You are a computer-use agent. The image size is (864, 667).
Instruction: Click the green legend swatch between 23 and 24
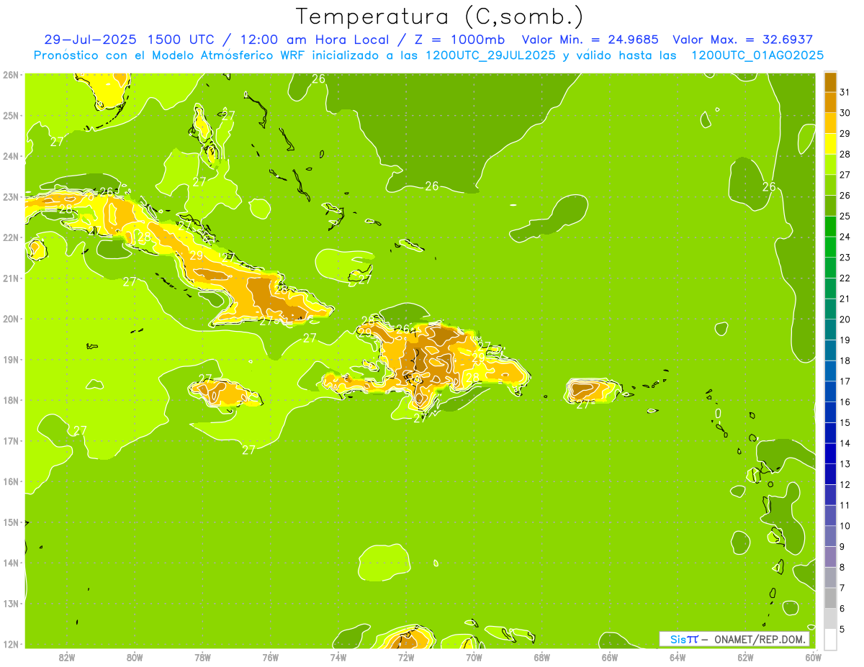[830, 247]
